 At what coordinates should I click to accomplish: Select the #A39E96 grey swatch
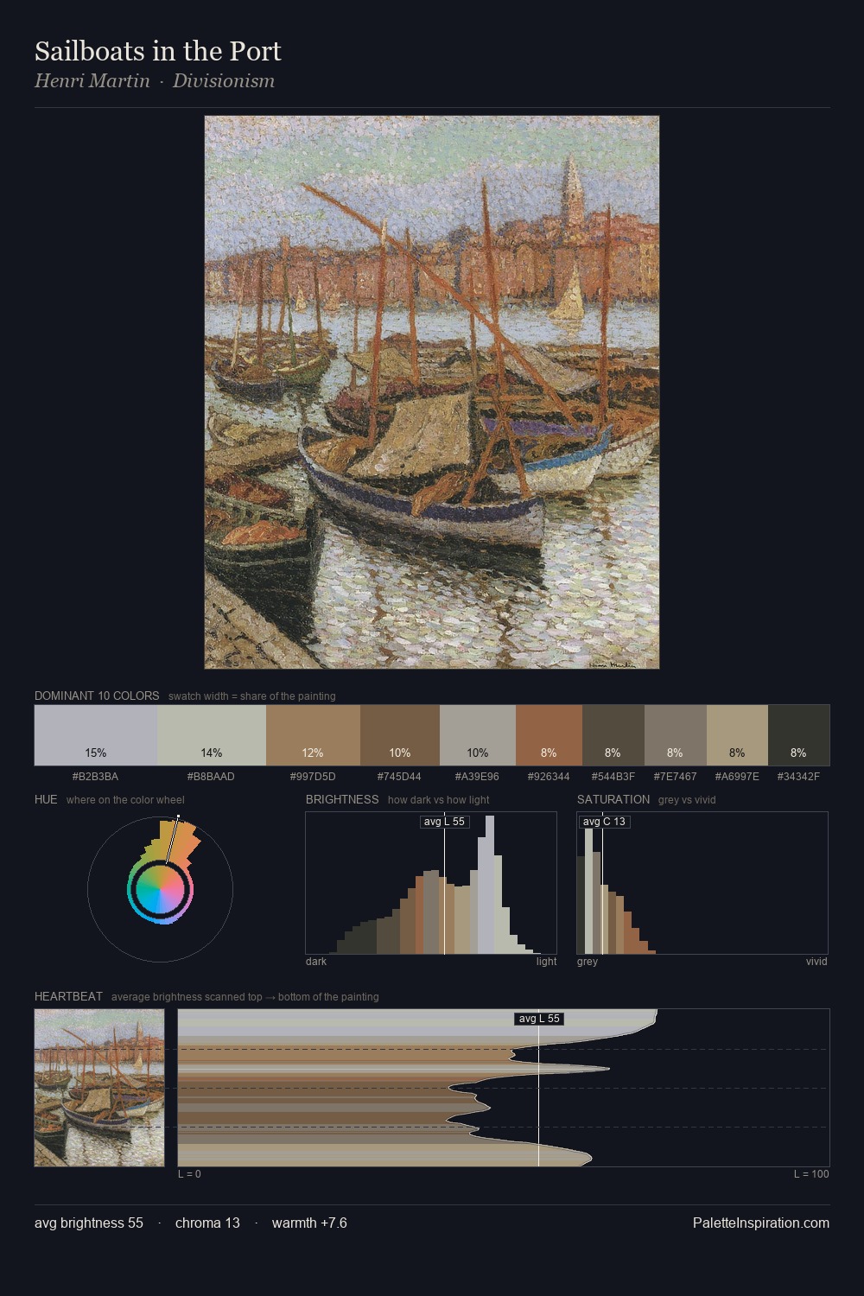tap(478, 735)
